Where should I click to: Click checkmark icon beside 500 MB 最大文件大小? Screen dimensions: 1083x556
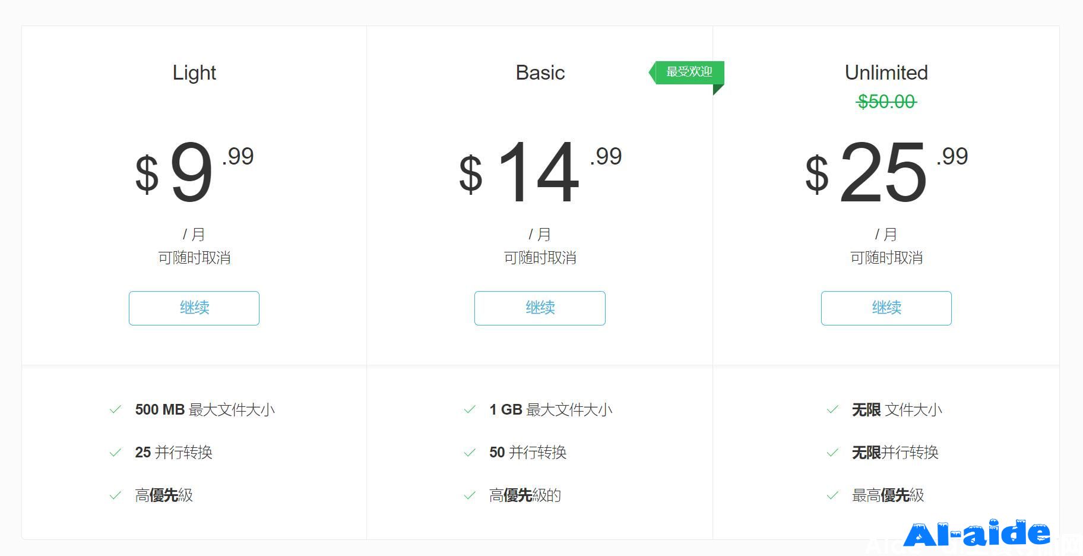click(x=115, y=409)
